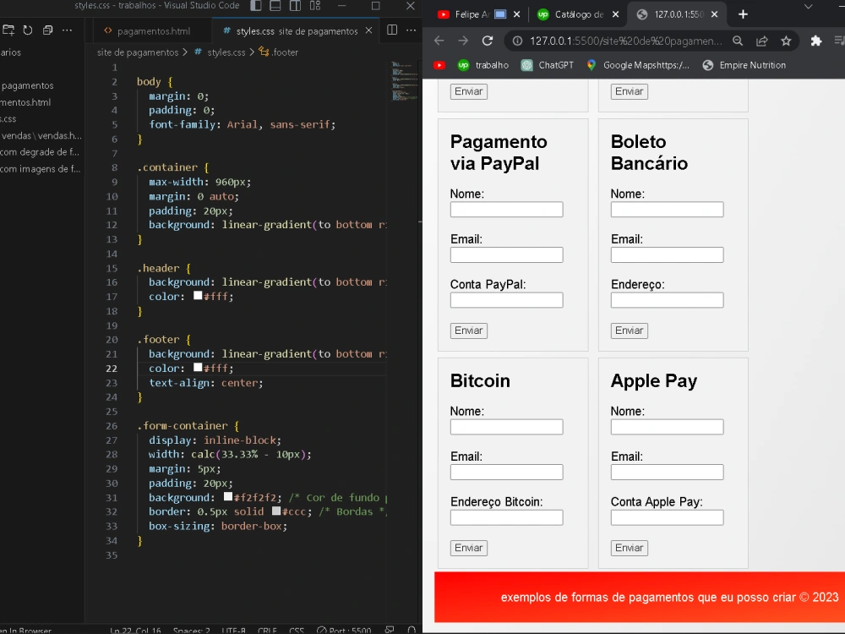Click the new folder icon in explorer toolbar
This screenshot has height=634, width=845.
[x=8, y=30]
